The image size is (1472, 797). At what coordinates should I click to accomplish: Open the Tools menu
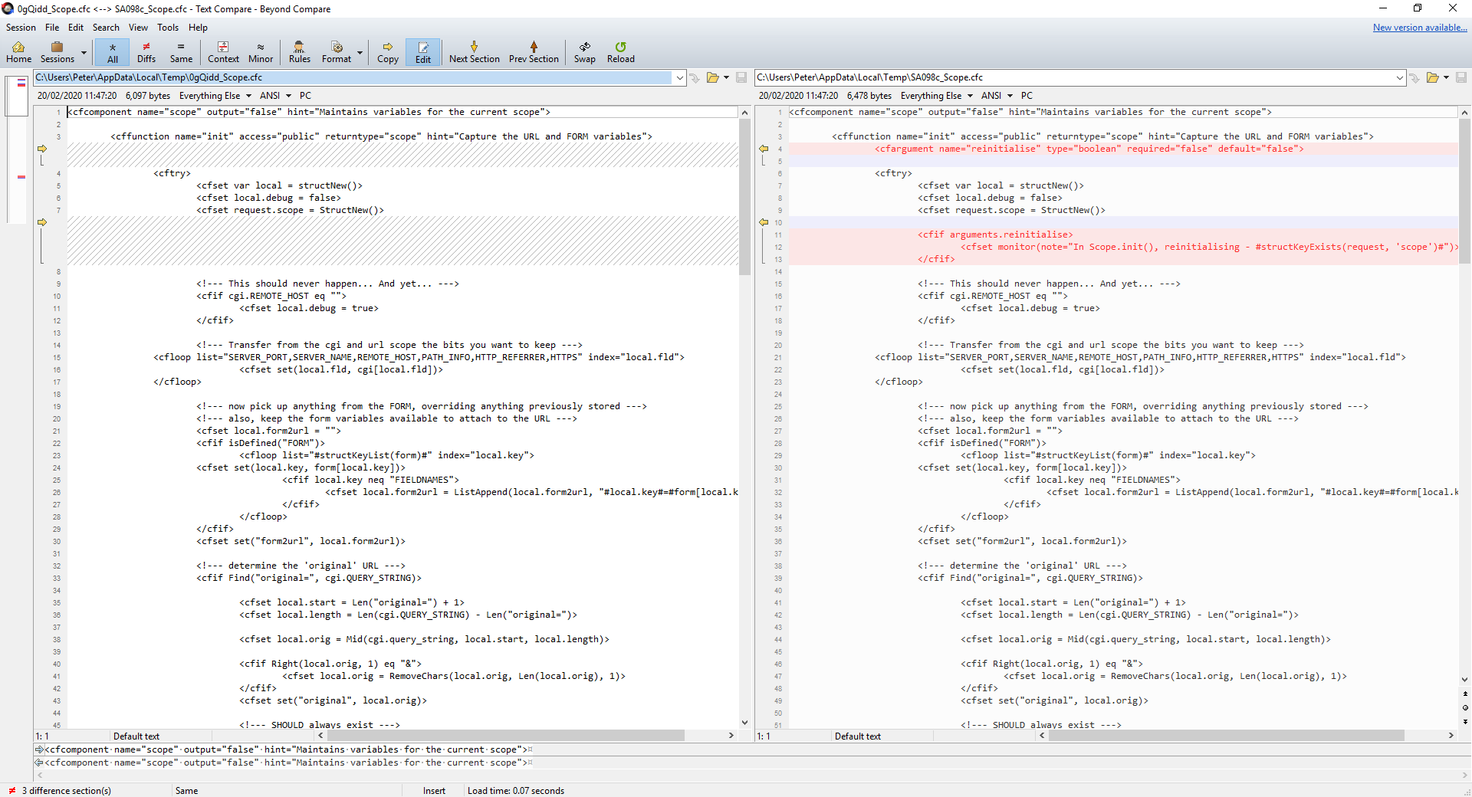(x=168, y=28)
